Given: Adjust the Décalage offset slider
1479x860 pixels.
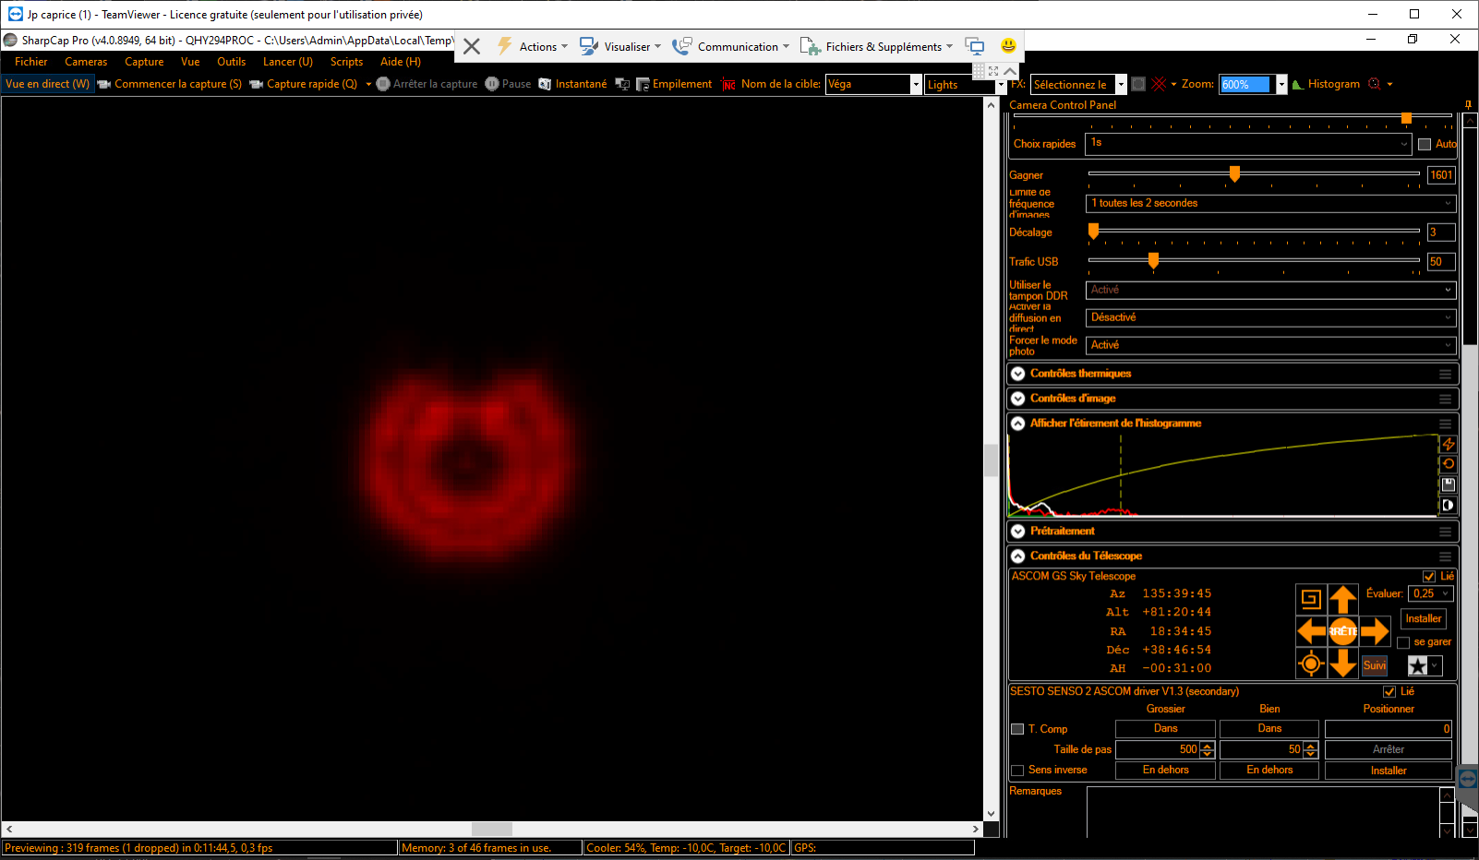Looking at the screenshot, I should click(1094, 231).
